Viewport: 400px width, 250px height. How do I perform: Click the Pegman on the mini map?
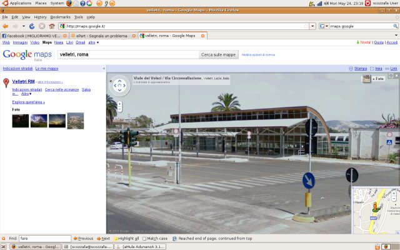pos(376,207)
